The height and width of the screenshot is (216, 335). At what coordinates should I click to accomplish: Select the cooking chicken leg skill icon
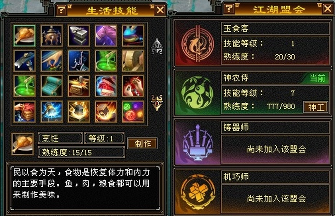(x=24, y=36)
